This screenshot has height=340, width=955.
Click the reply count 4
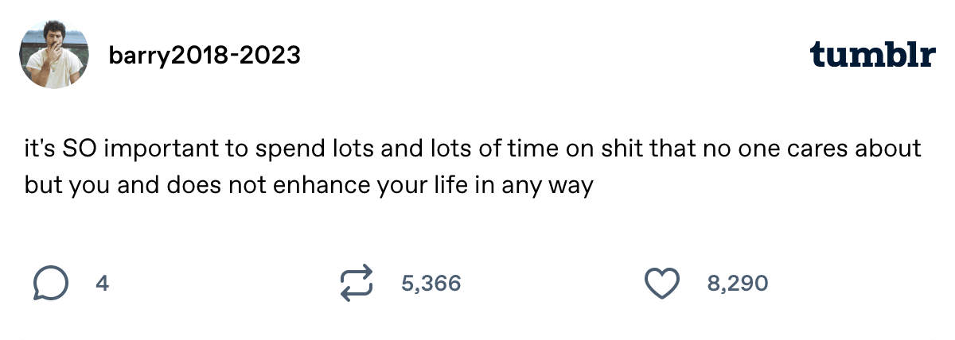(x=102, y=284)
